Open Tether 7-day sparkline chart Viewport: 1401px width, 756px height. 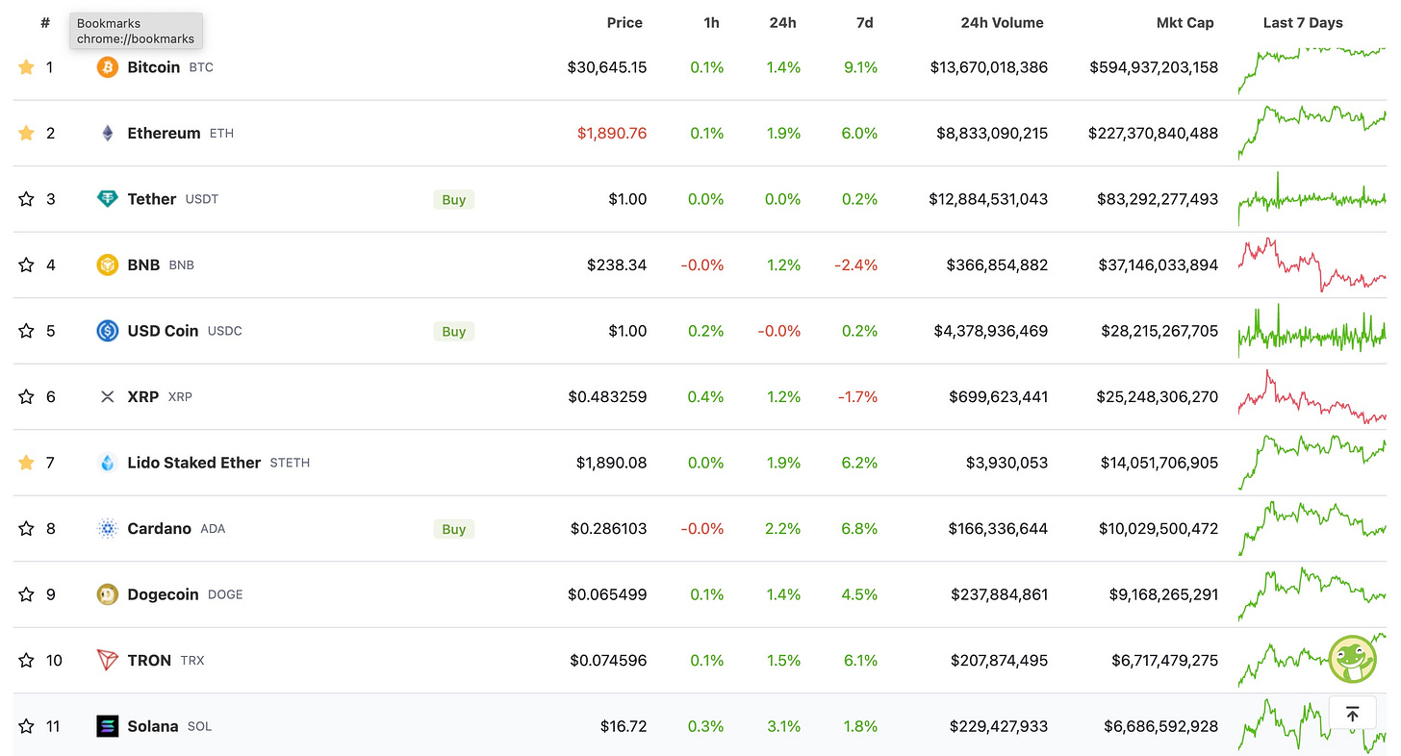click(x=1312, y=199)
